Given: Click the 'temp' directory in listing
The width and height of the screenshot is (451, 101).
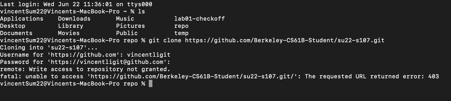Looking at the screenshot, I should point(181,33).
